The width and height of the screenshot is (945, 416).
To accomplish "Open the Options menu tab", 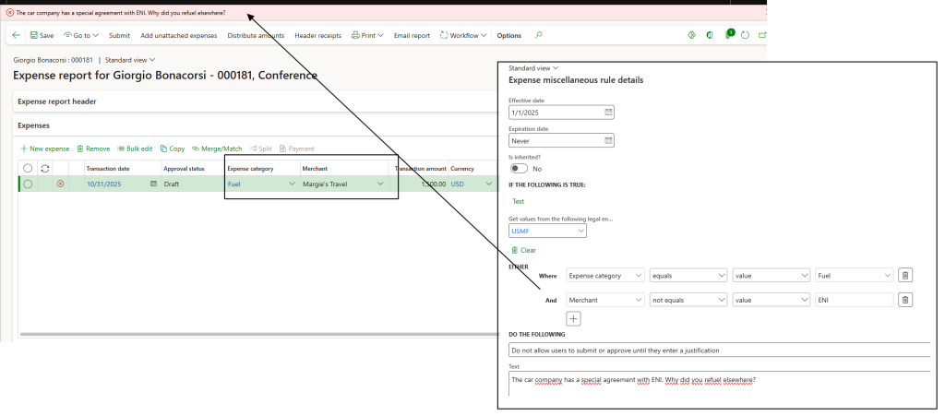I will (x=508, y=35).
